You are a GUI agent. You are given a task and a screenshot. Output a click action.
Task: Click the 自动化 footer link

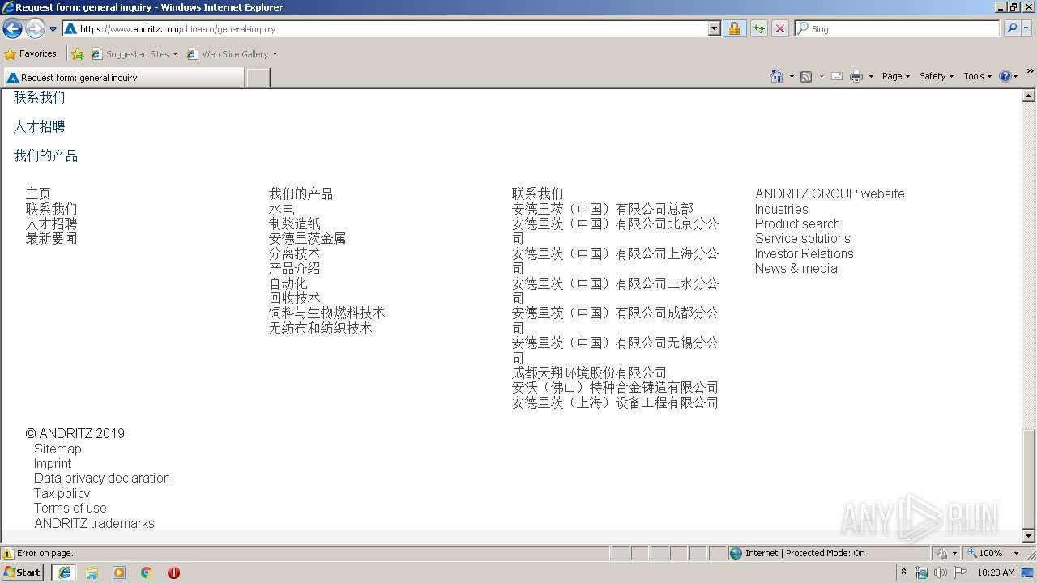(x=288, y=283)
